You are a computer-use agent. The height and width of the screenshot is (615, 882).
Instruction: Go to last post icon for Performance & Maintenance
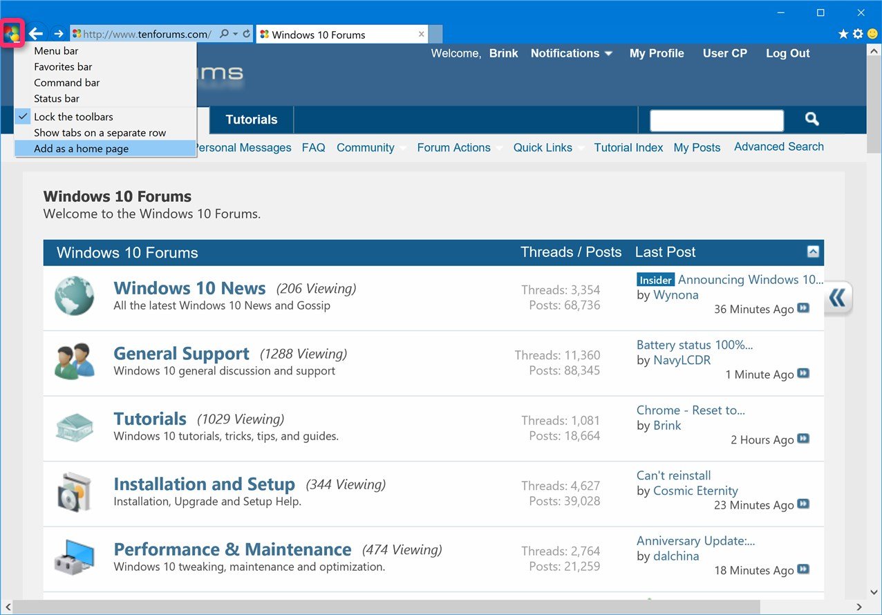point(803,569)
